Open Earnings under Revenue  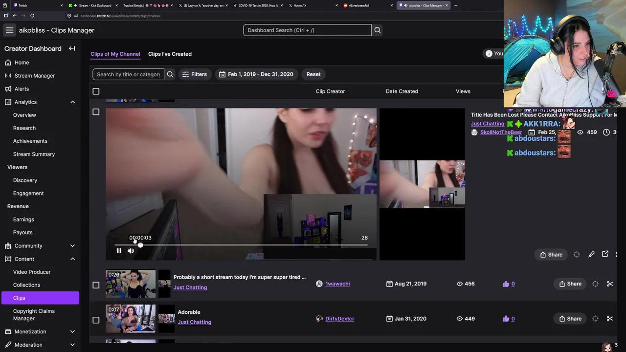click(x=23, y=220)
